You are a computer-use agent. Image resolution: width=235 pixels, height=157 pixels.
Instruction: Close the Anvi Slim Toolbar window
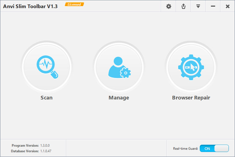coord(227,6)
